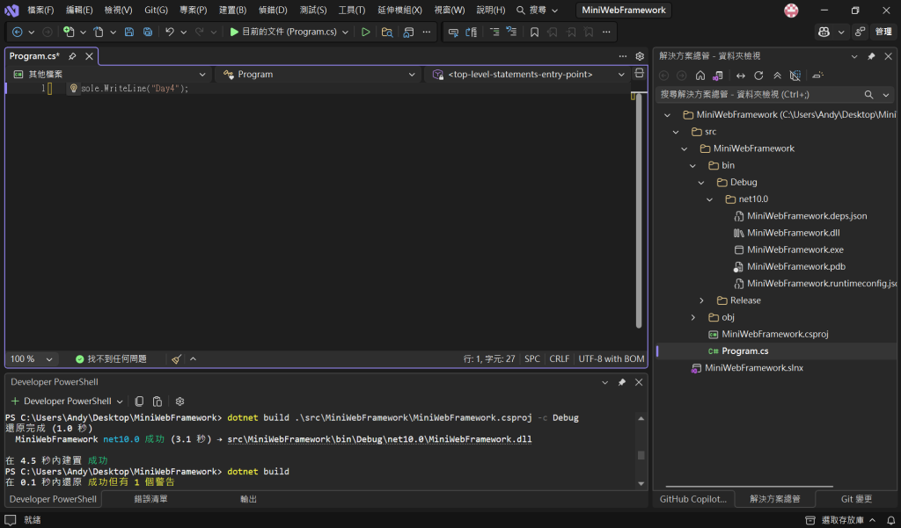Select MiniWebFramework.csproj in the tree
901x528 pixels.
coord(774,334)
